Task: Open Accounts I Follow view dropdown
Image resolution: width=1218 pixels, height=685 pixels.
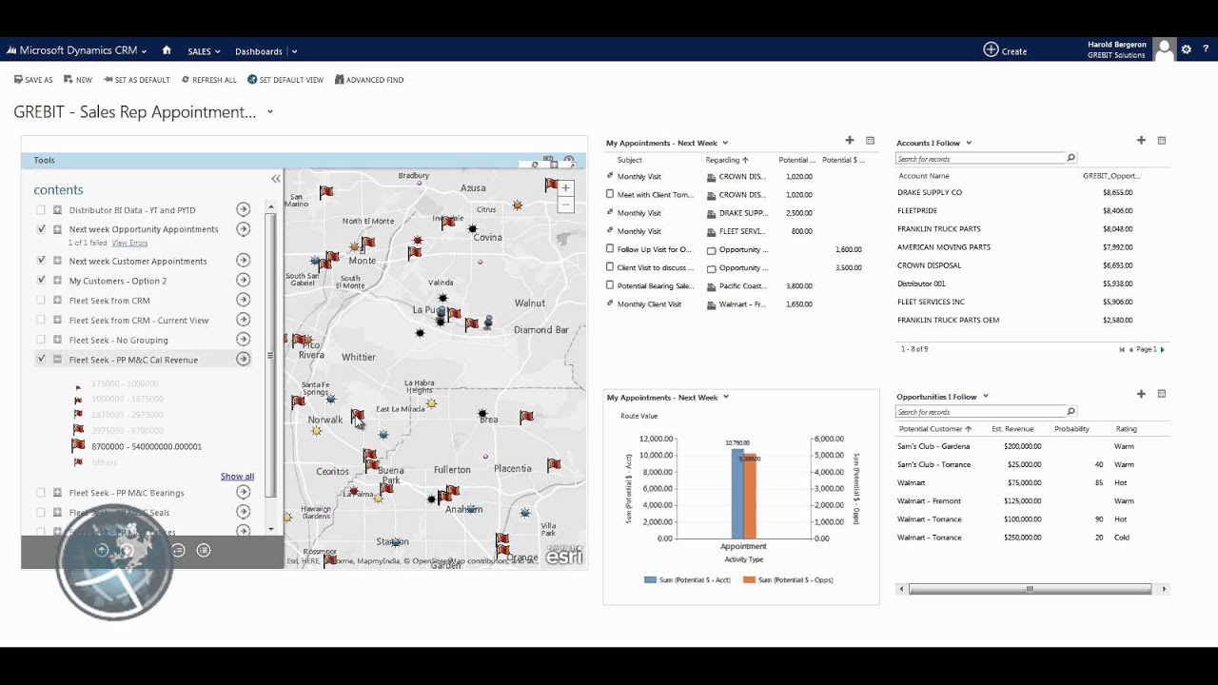Action: click(x=969, y=143)
